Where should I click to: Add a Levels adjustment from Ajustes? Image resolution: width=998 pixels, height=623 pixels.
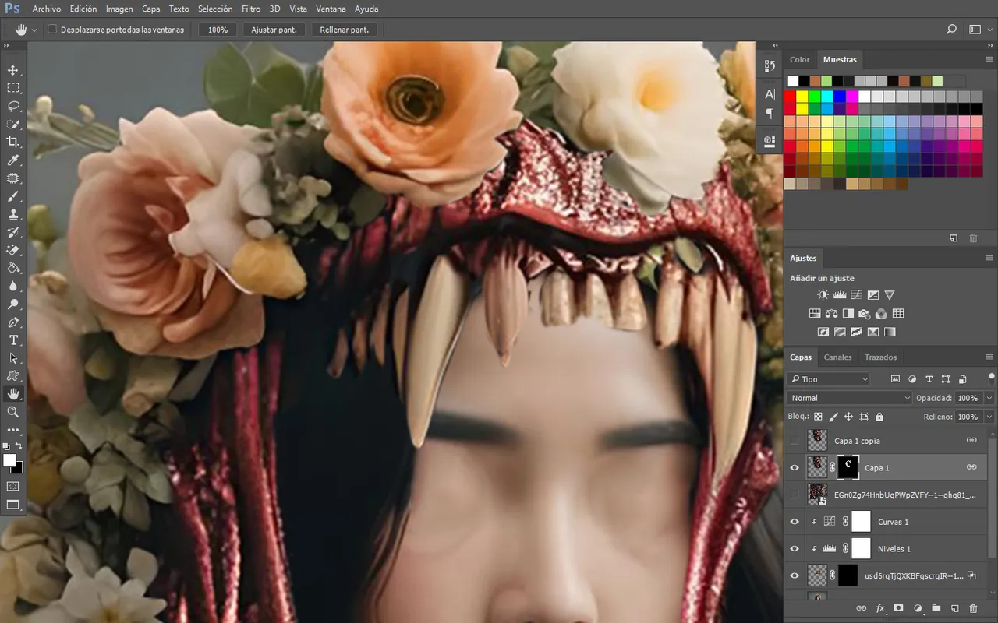[840, 295]
